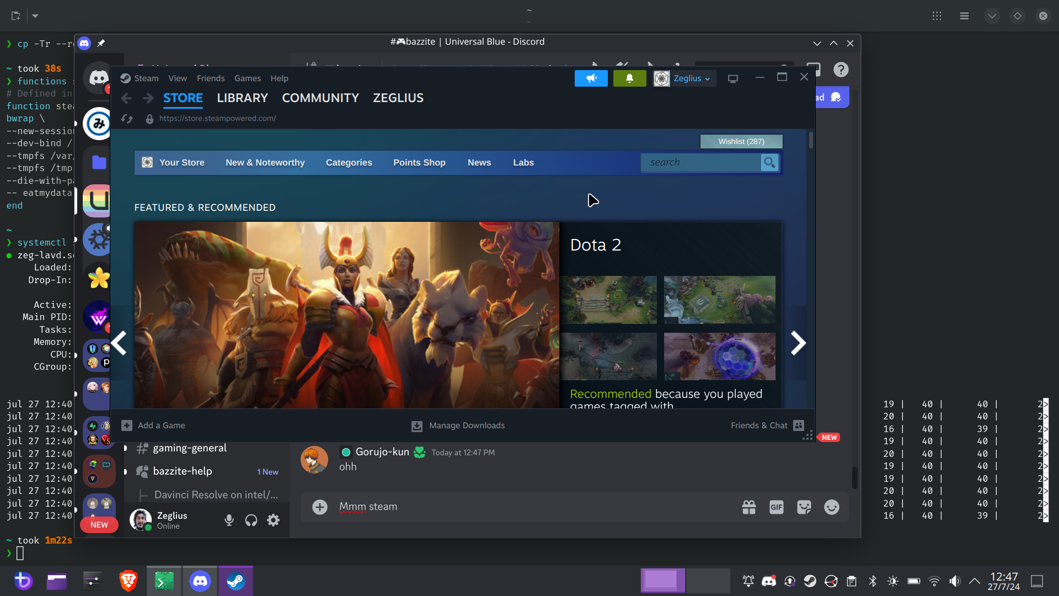
Task: Open Discord user settings gear
Action: tap(273, 520)
